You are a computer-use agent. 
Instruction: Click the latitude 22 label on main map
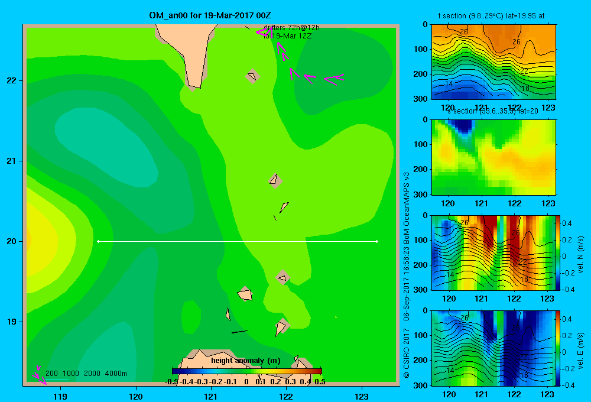(11, 81)
